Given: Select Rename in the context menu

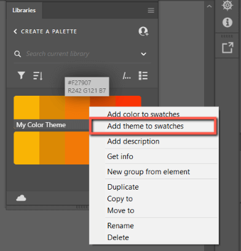Looking at the screenshot, I should point(120,226).
